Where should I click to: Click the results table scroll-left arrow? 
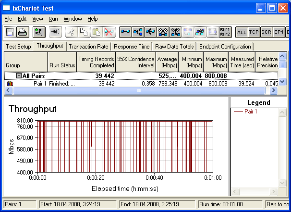pos(8,90)
